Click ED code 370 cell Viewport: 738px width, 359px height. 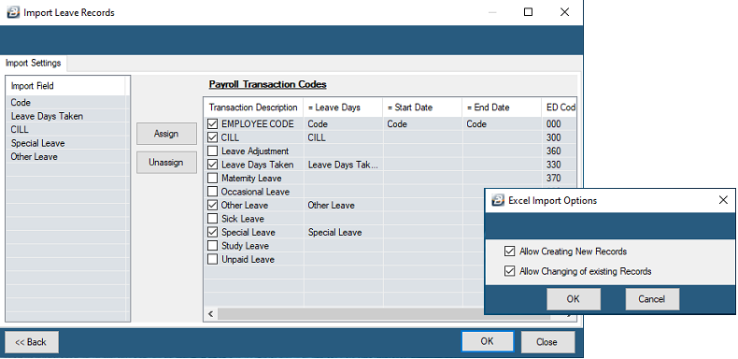coord(560,178)
